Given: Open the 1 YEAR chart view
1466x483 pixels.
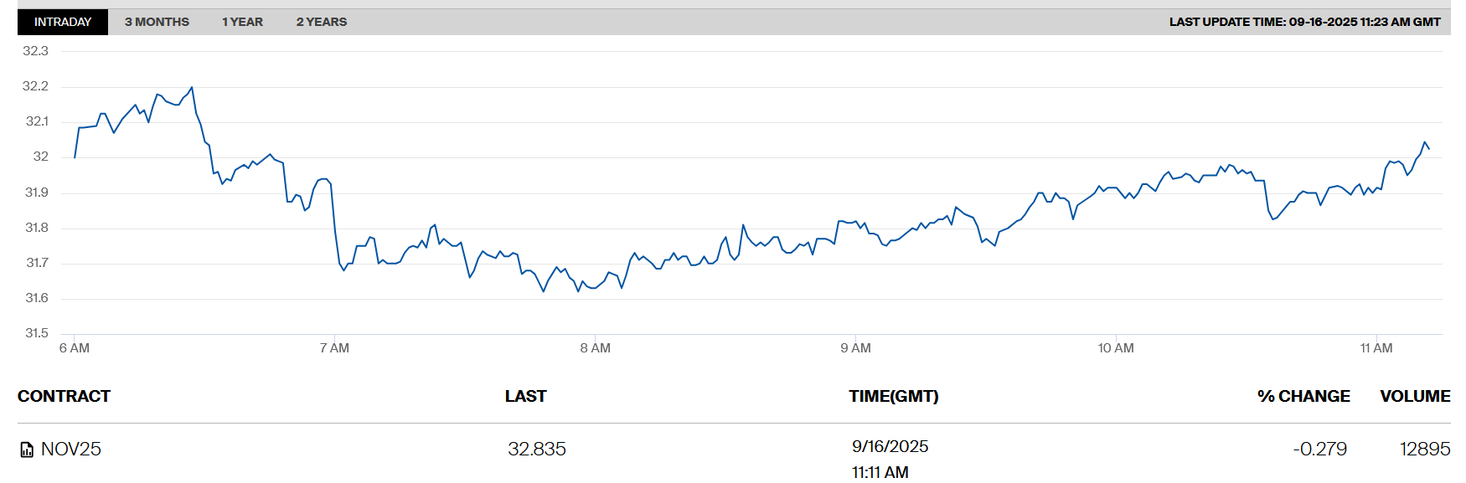Looking at the screenshot, I should click(242, 22).
